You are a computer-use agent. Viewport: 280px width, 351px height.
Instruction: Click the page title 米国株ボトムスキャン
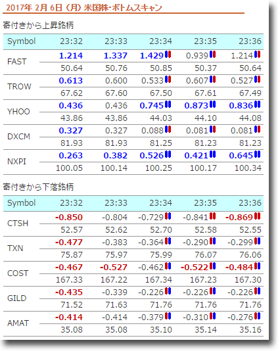click(123, 8)
